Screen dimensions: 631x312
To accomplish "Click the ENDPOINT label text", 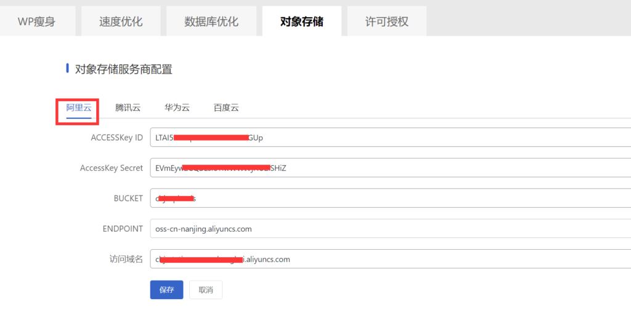I will click(123, 229).
